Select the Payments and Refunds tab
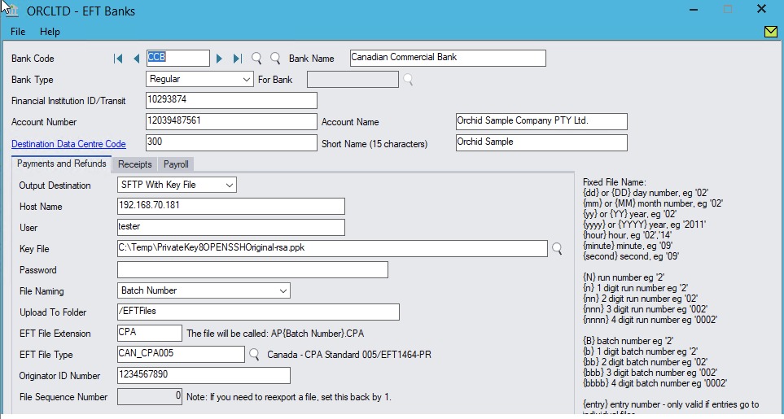Screen dimensions: 784x419 click(x=62, y=164)
